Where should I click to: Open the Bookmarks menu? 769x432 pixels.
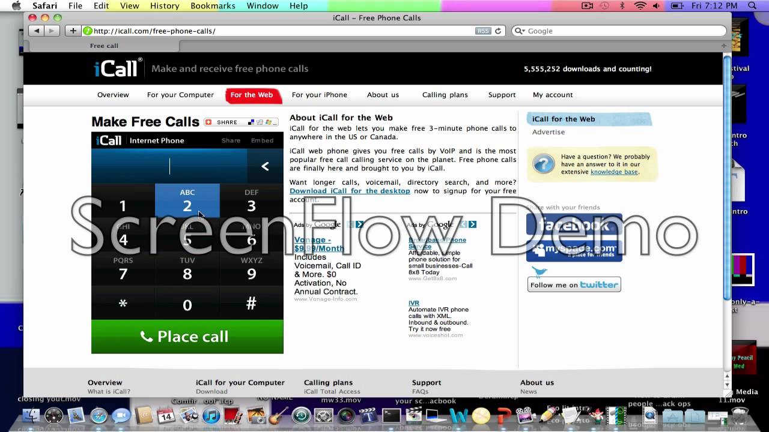[x=213, y=5]
